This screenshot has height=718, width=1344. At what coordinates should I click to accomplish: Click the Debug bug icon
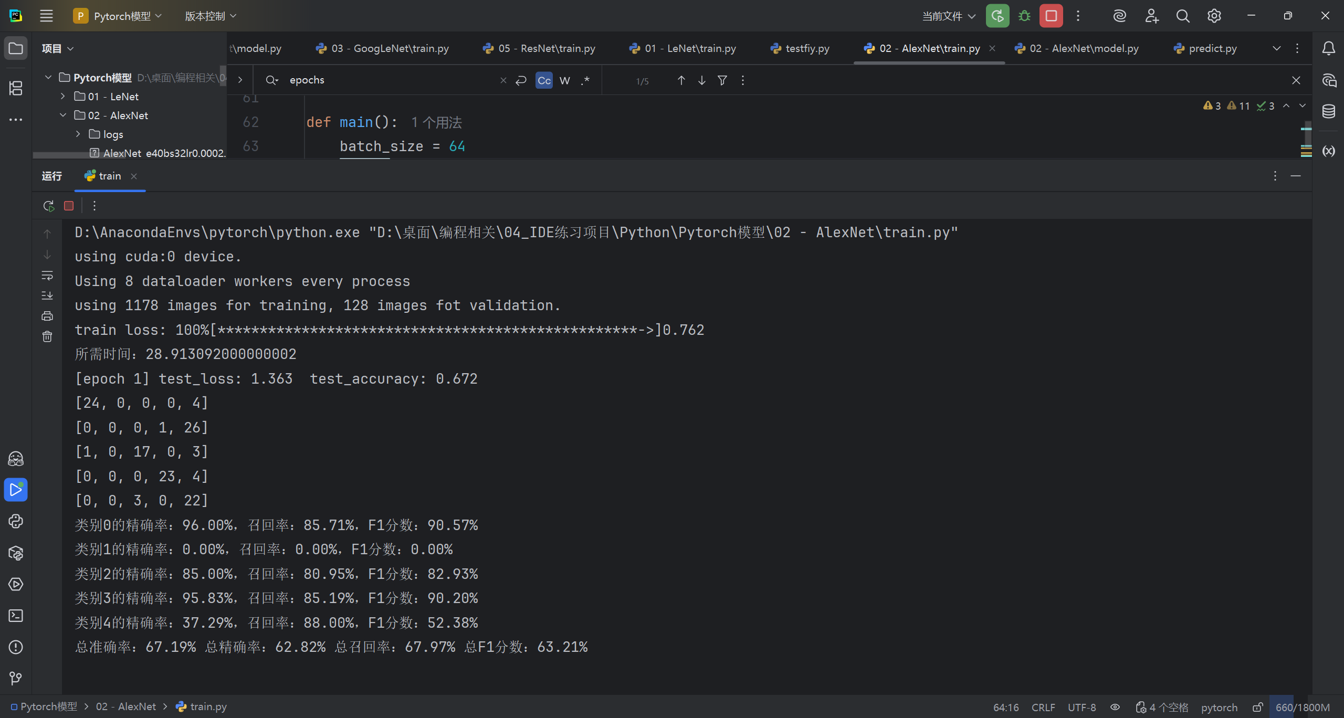pos(1024,16)
